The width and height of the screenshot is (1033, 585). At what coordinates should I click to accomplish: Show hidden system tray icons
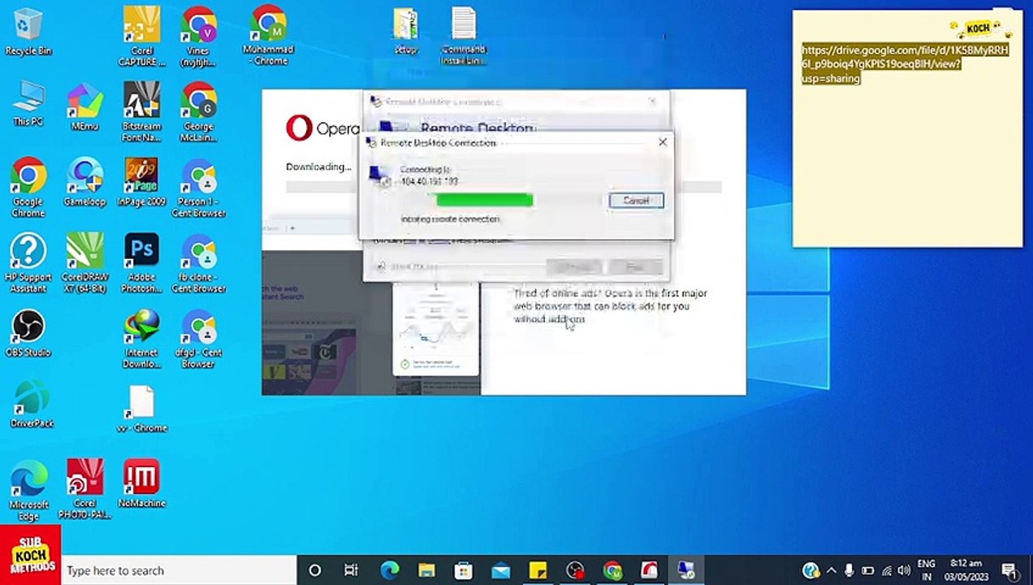click(x=831, y=570)
